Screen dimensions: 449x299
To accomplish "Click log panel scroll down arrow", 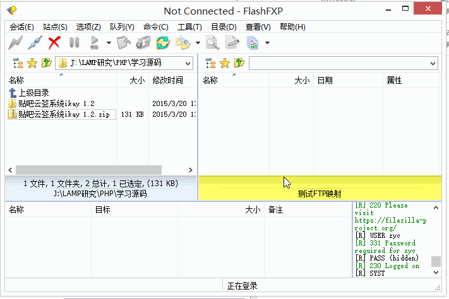I will 436,273.
